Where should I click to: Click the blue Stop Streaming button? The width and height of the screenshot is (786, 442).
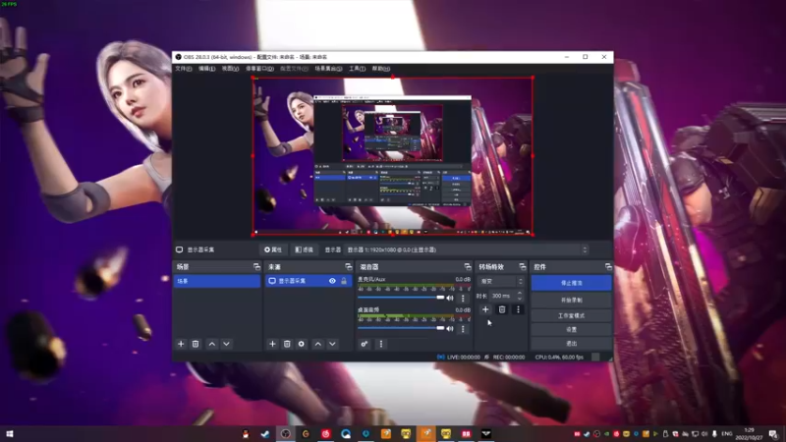point(571,283)
